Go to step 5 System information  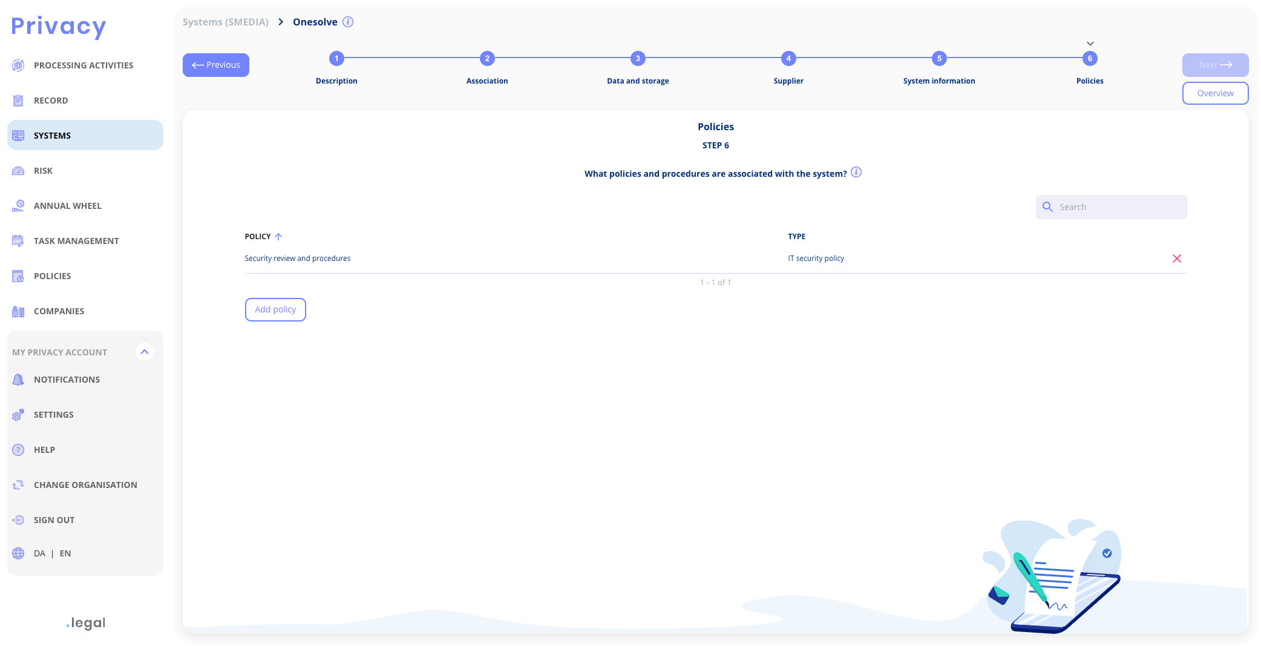coord(939,59)
